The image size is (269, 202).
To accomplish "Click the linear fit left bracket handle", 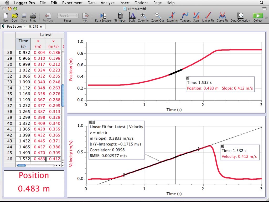I will tap(124, 175).
